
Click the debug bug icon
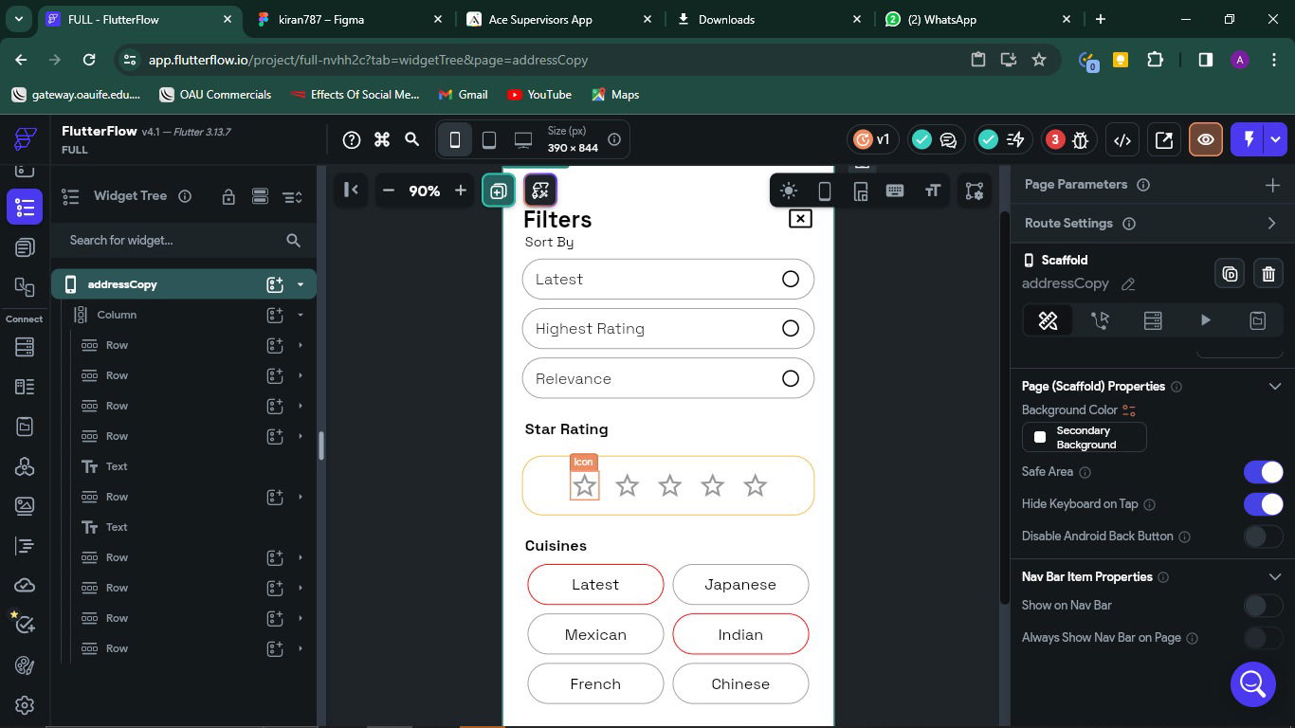(1080, 140)
